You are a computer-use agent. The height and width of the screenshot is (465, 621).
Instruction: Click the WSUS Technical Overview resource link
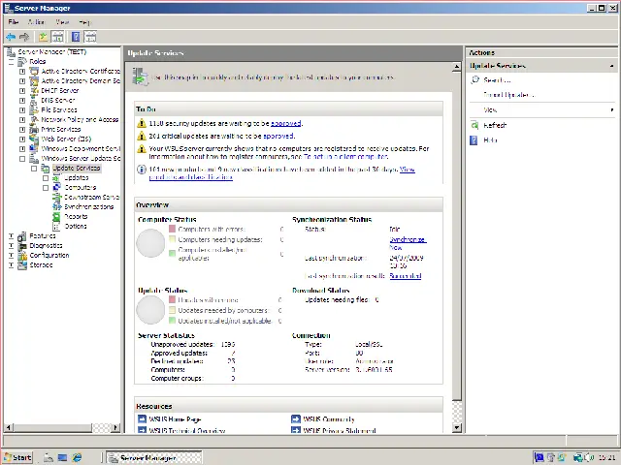tap(187, 430)
